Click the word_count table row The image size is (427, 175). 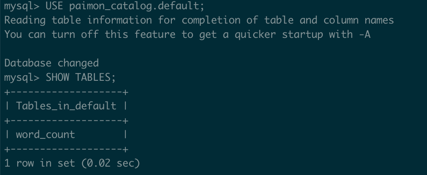66,135
